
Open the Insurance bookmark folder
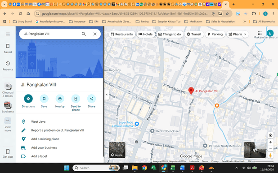[77, 22]
